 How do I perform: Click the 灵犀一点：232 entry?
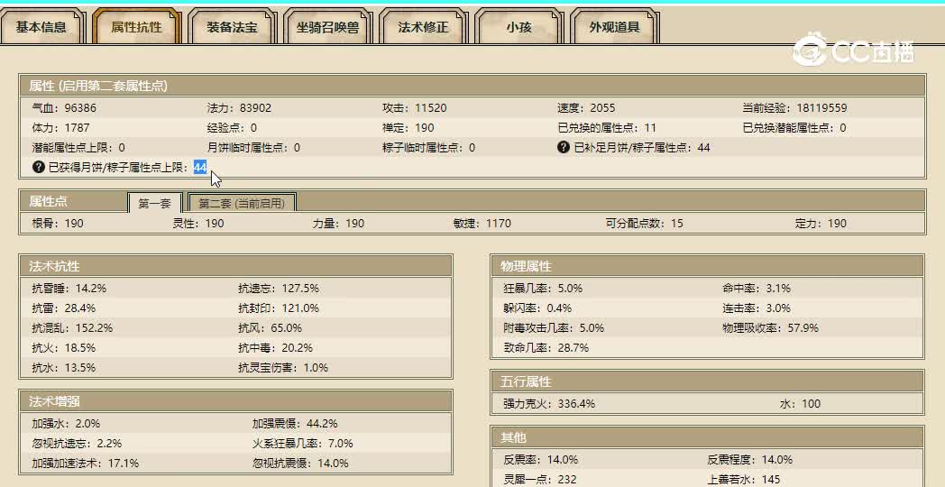[539, 479]
